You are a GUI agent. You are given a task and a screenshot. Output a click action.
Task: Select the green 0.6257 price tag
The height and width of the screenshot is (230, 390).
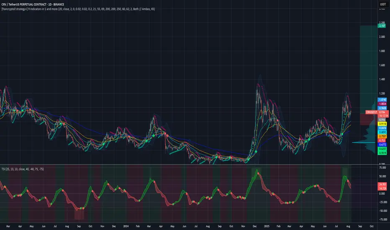coord(382,148)
